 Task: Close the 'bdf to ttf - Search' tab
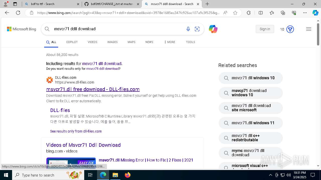(78, 4)
